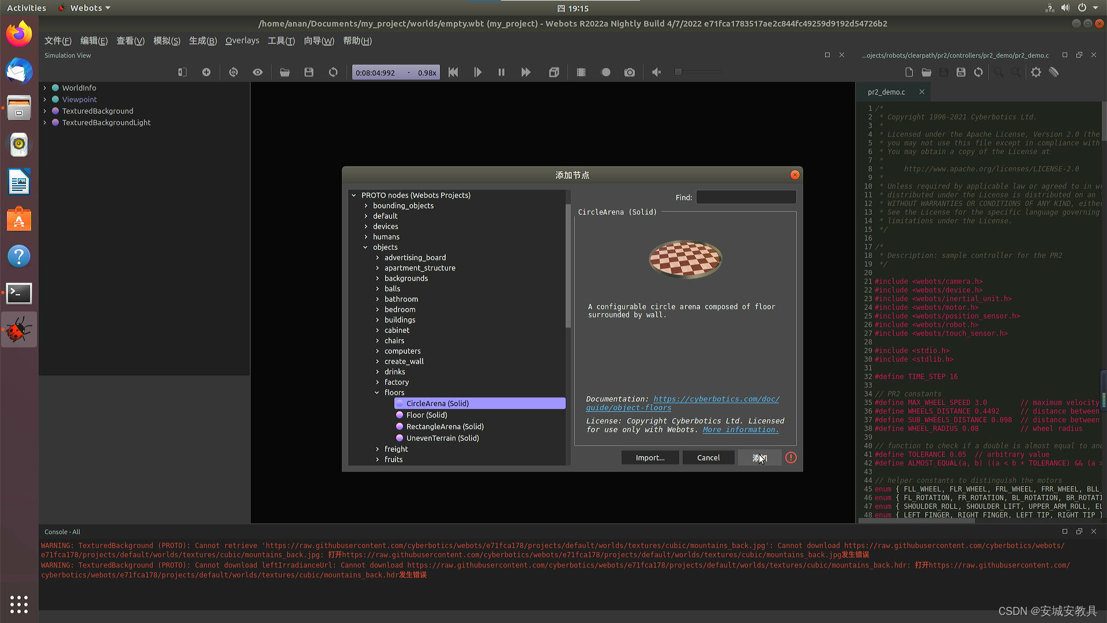1107x623 pixels.
Task: Click the restore viewpoint icon
Action: [x=234, y=72]
